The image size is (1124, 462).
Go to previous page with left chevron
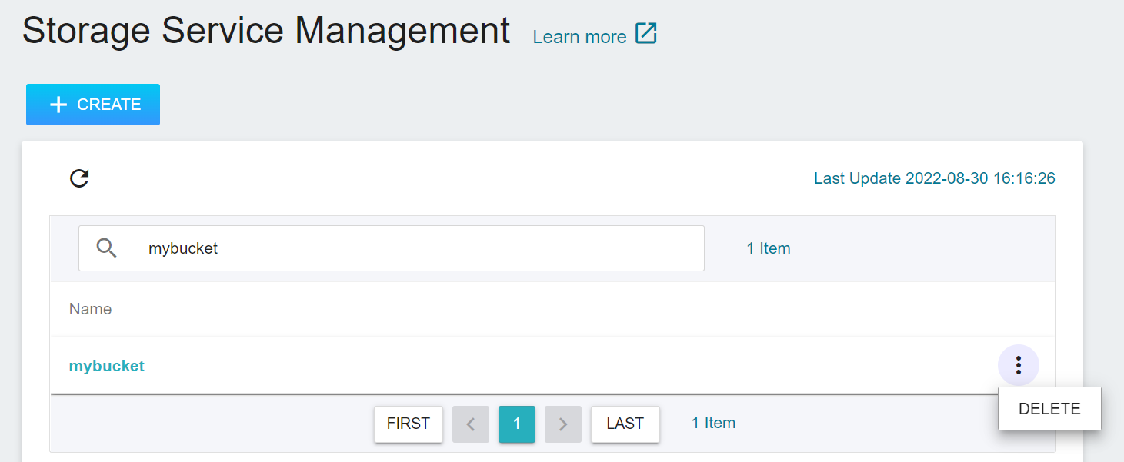coord(471,424)
